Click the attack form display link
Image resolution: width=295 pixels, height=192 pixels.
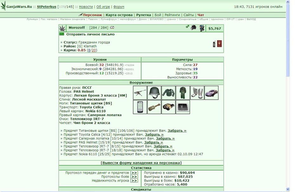pyautogui.click(x=141, y=163)
